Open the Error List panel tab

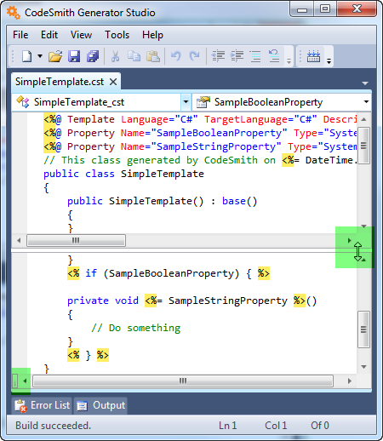click(42, 405)
